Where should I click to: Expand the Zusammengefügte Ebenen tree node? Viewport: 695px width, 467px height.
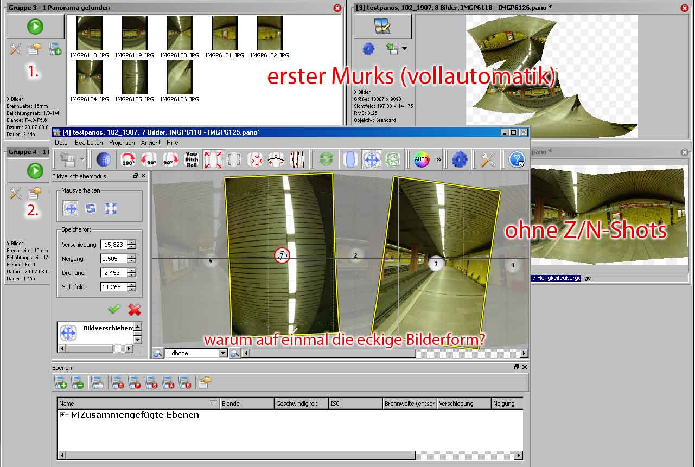tap(63, 415)
